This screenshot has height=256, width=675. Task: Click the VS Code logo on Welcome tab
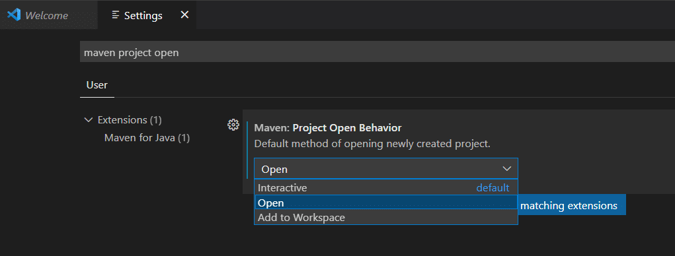point(14,15)
